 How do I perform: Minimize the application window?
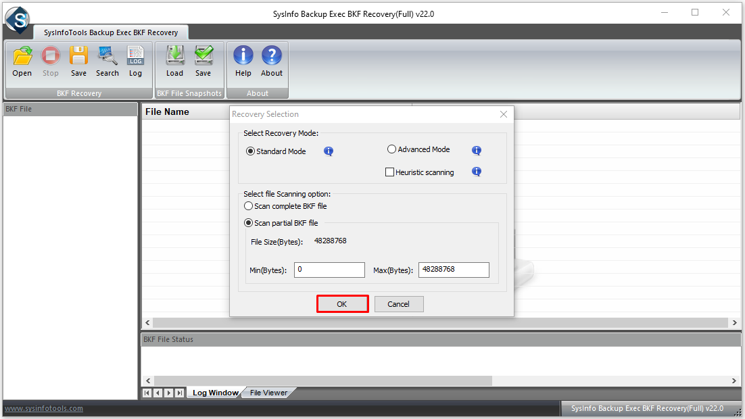point(665,12)
